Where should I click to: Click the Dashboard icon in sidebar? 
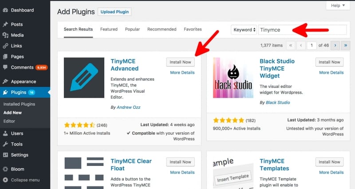(x=5, y=10)
